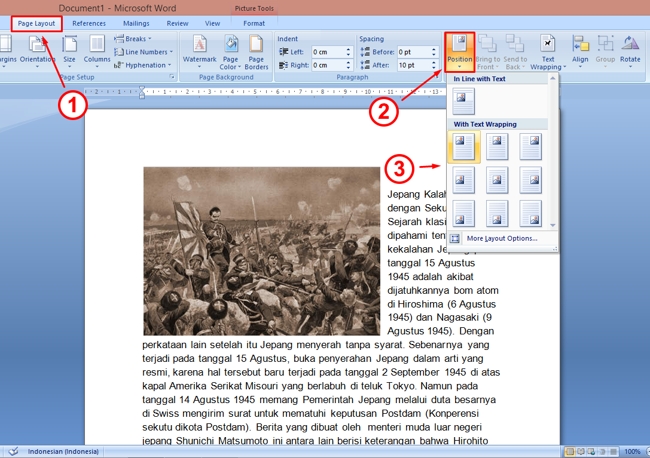Switch to the Review tab
The image size is (650, 458).
click(178, 24)
